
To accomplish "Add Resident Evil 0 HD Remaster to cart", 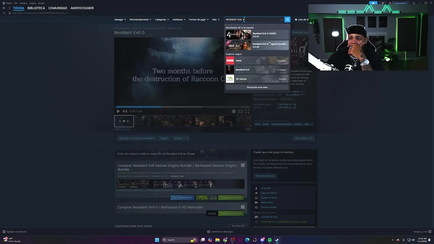I will click(231, 213).
